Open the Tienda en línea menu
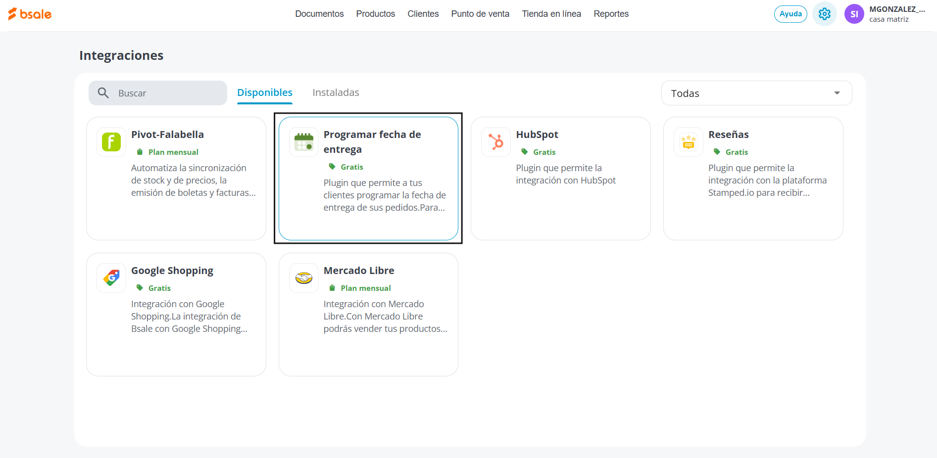 tap(551, 14)
